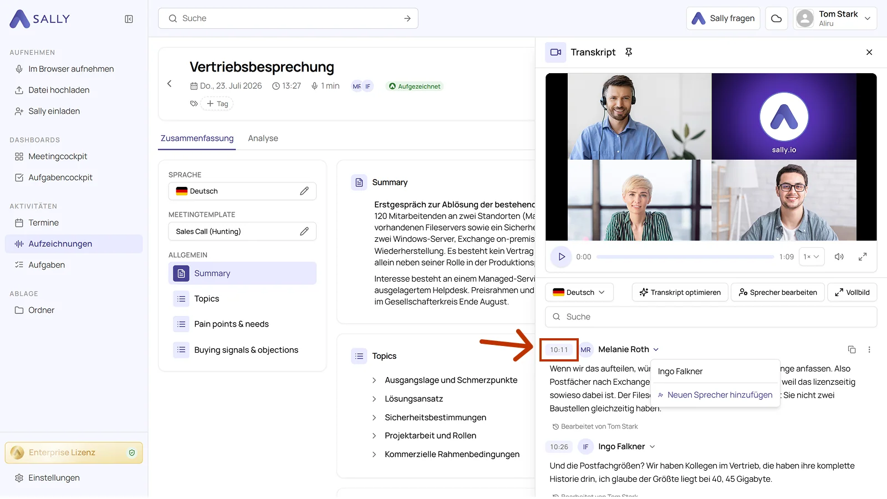Collapse the sidebar with the panel icon

(x=129, y=19)
